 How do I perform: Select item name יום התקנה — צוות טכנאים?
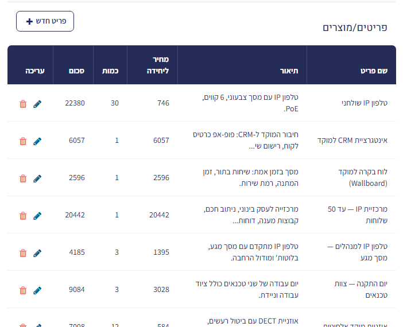point(361,289)
